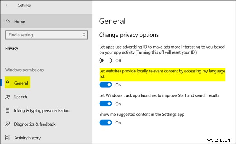This screenshot has height=144, width=236.
Task: Click the Change privacy options heading
Action: tap(129, 35)
